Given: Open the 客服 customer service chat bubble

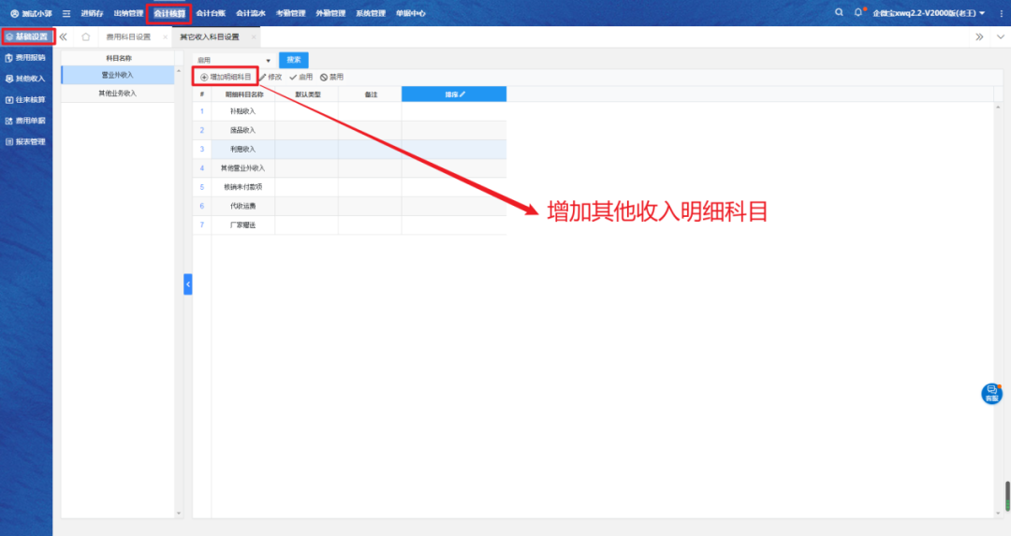Looking at the screenshot, I should (991, 393).
